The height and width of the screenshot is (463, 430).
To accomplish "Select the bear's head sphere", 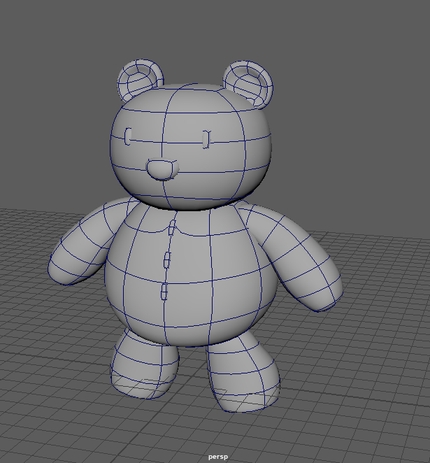I will pos(191,147).
